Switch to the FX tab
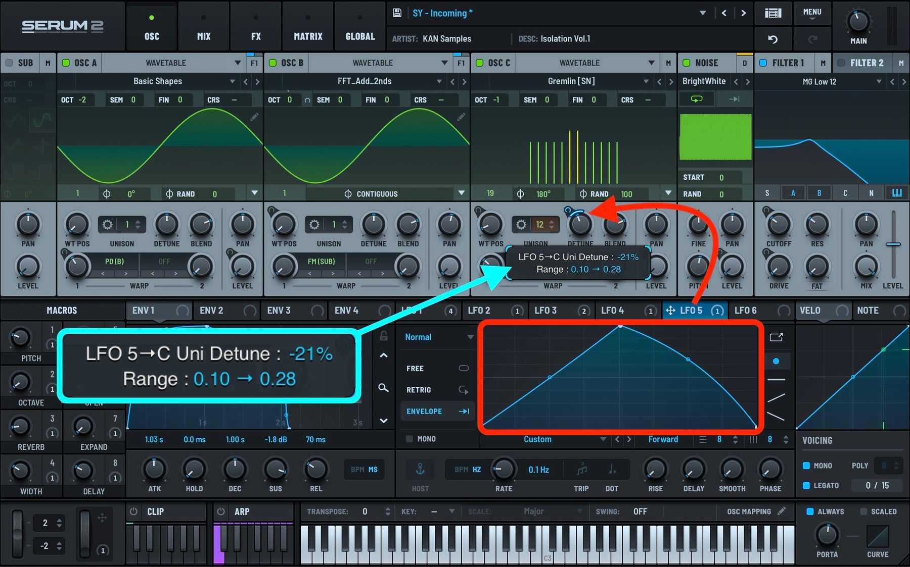910x567 pixels. (x=256, y=26)
